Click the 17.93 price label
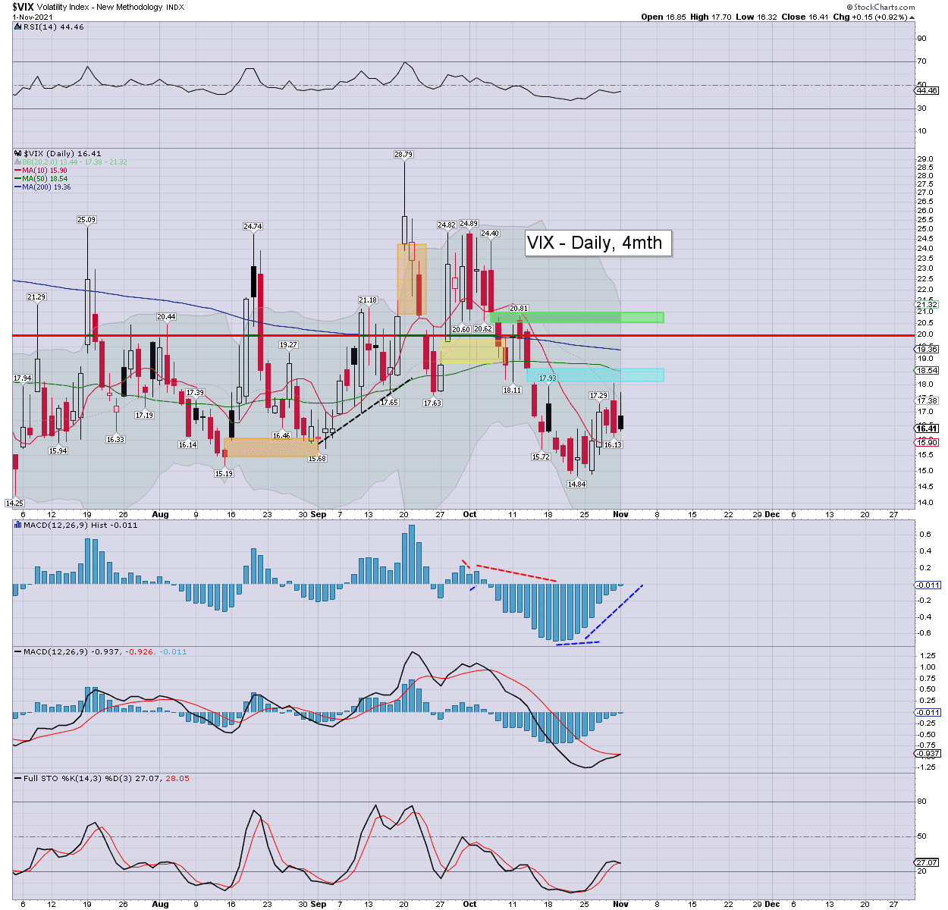 click(x=547, y=378)
